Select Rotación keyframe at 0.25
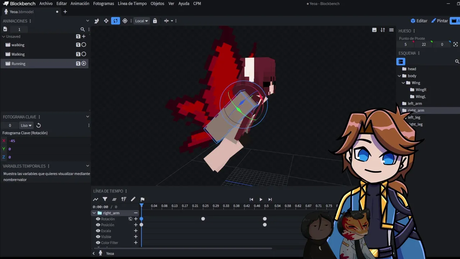Image resolution: width=460 pixels, height=259 pixels. (203, 219)
